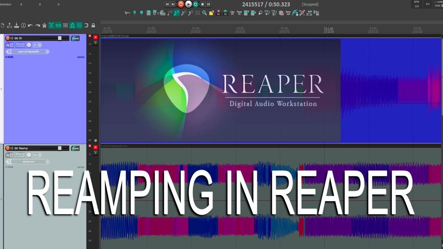Click the Save project download-arrow icon
Image resolution: width=443 pixels, height=249 pixels.
tap(16, 25)
